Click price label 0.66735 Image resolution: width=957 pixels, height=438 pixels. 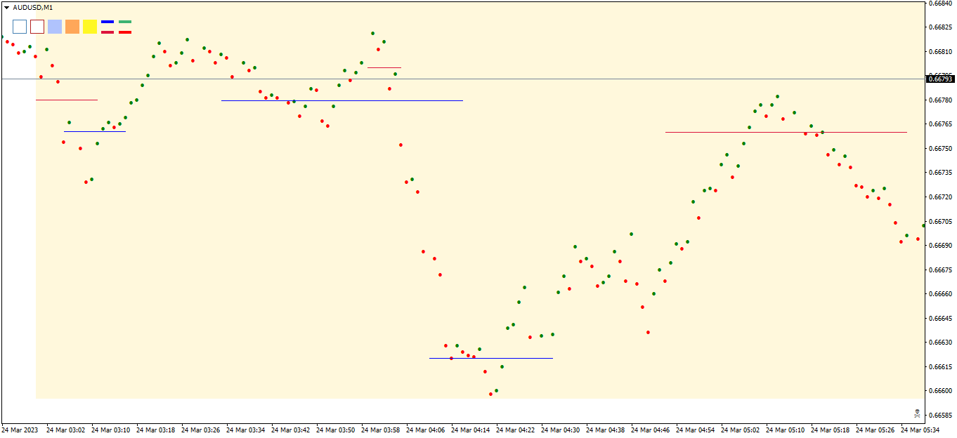coord(940,173)
